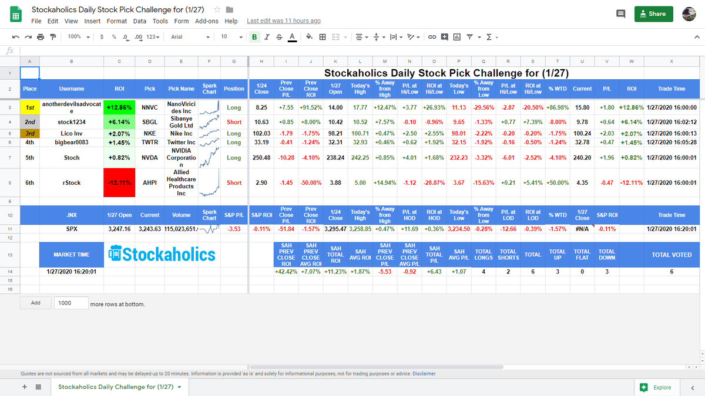Open text rotation dropdown
Screen dimensions: 705x396
click(414, 37)
